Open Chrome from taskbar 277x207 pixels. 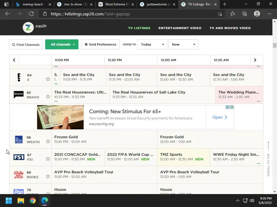pos(33,201)
